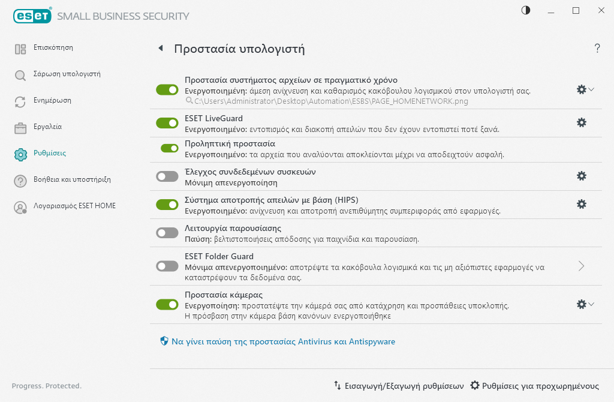
Task: Open Εργαλεία sidebar section
Action: 47,127
